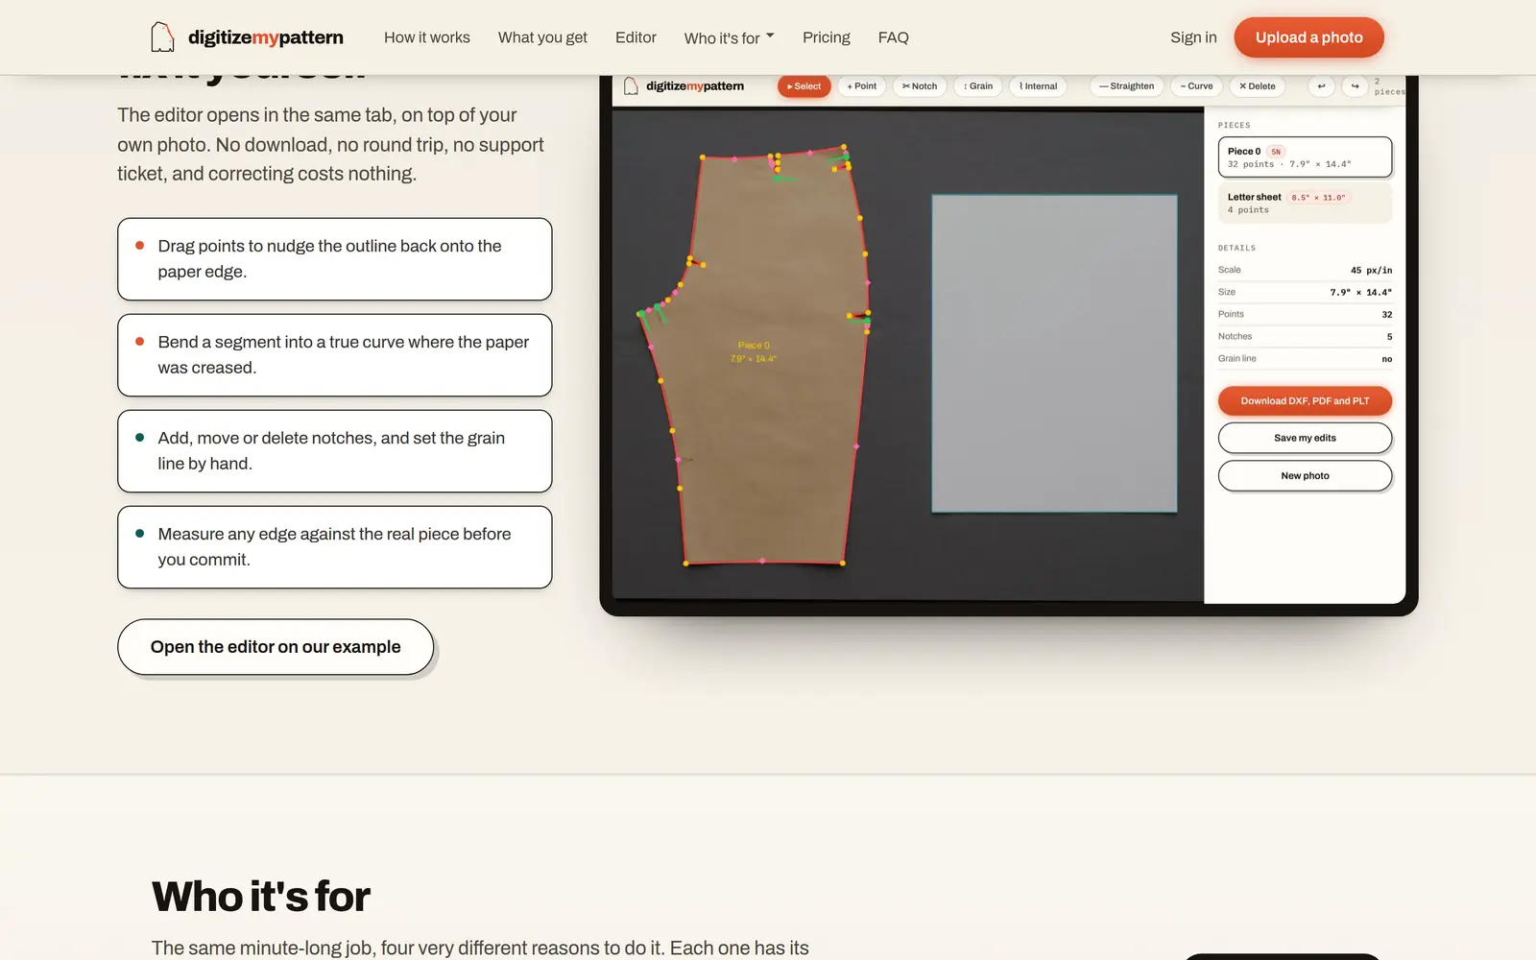Select Piece 0 in the pieces list
This screenshot has height=960, width=1536.
[1305, 157]
